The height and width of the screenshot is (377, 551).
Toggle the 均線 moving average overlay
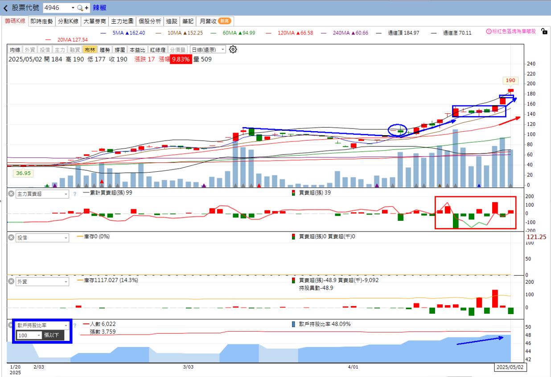[x=15, y=50]
